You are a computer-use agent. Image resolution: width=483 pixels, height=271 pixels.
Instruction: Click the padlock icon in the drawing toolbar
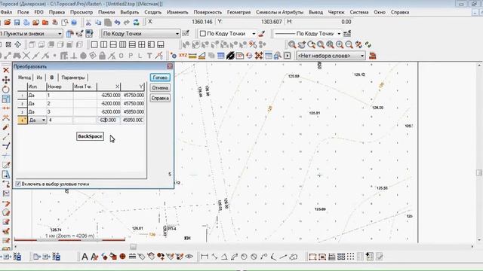103,56
